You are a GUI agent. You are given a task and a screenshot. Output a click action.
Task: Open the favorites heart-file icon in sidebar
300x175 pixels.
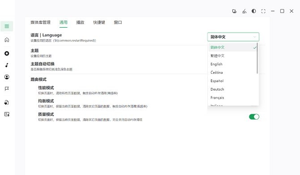coord(7,103)
